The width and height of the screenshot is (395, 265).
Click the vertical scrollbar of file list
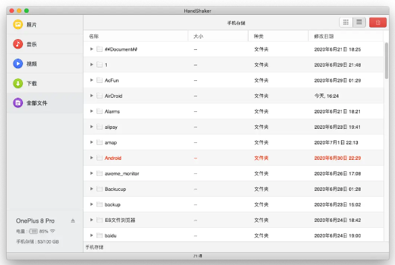(x=386, y=61)
